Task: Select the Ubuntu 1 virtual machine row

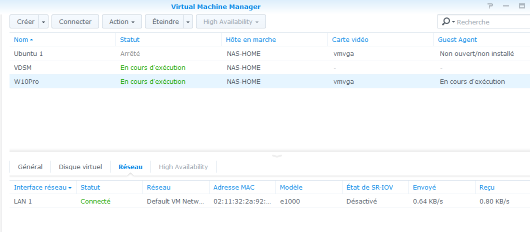Action: [x=269, y=53]
